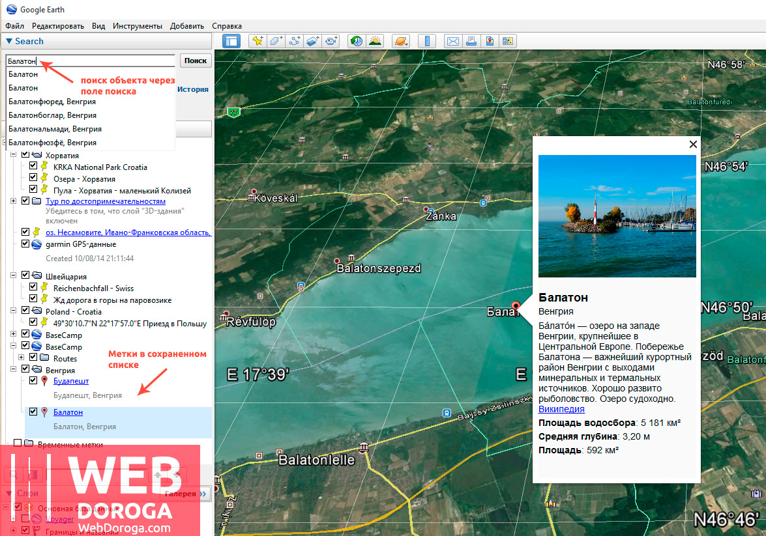Click the Balatonlelle place label on map
The height and width of the screenshot is (536, 766).
pos(317,460)
